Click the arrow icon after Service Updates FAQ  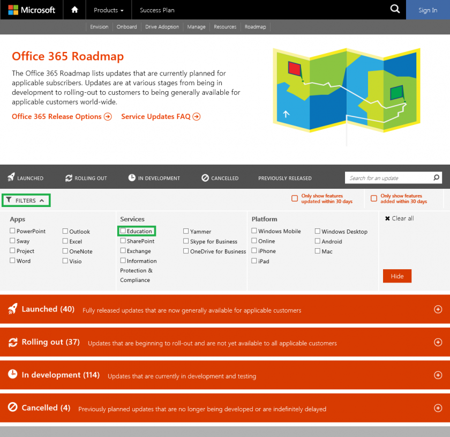[x=197, y=116]
